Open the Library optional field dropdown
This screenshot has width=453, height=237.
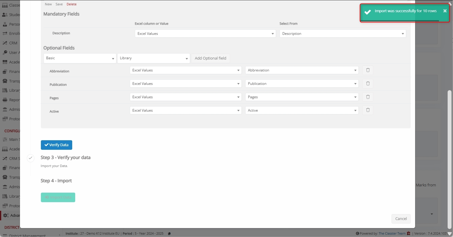(153, 58)
